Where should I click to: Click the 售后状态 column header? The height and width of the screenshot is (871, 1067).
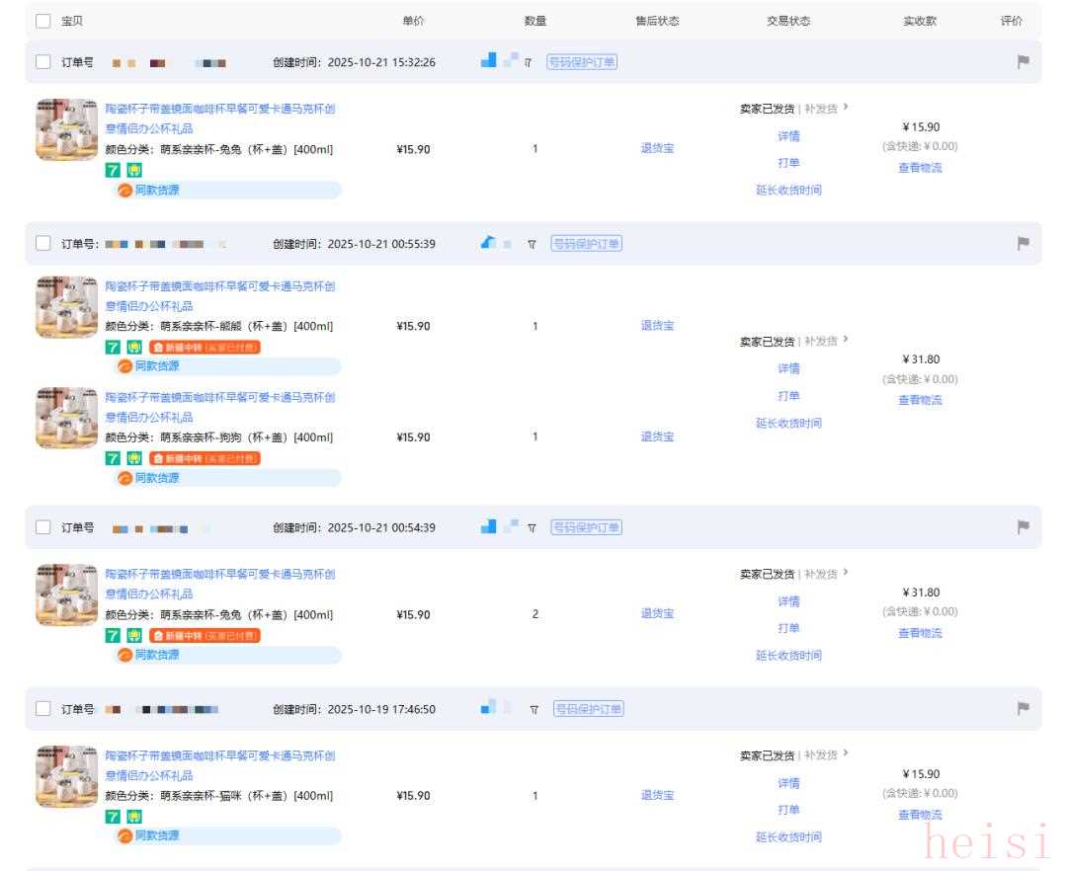657,21
